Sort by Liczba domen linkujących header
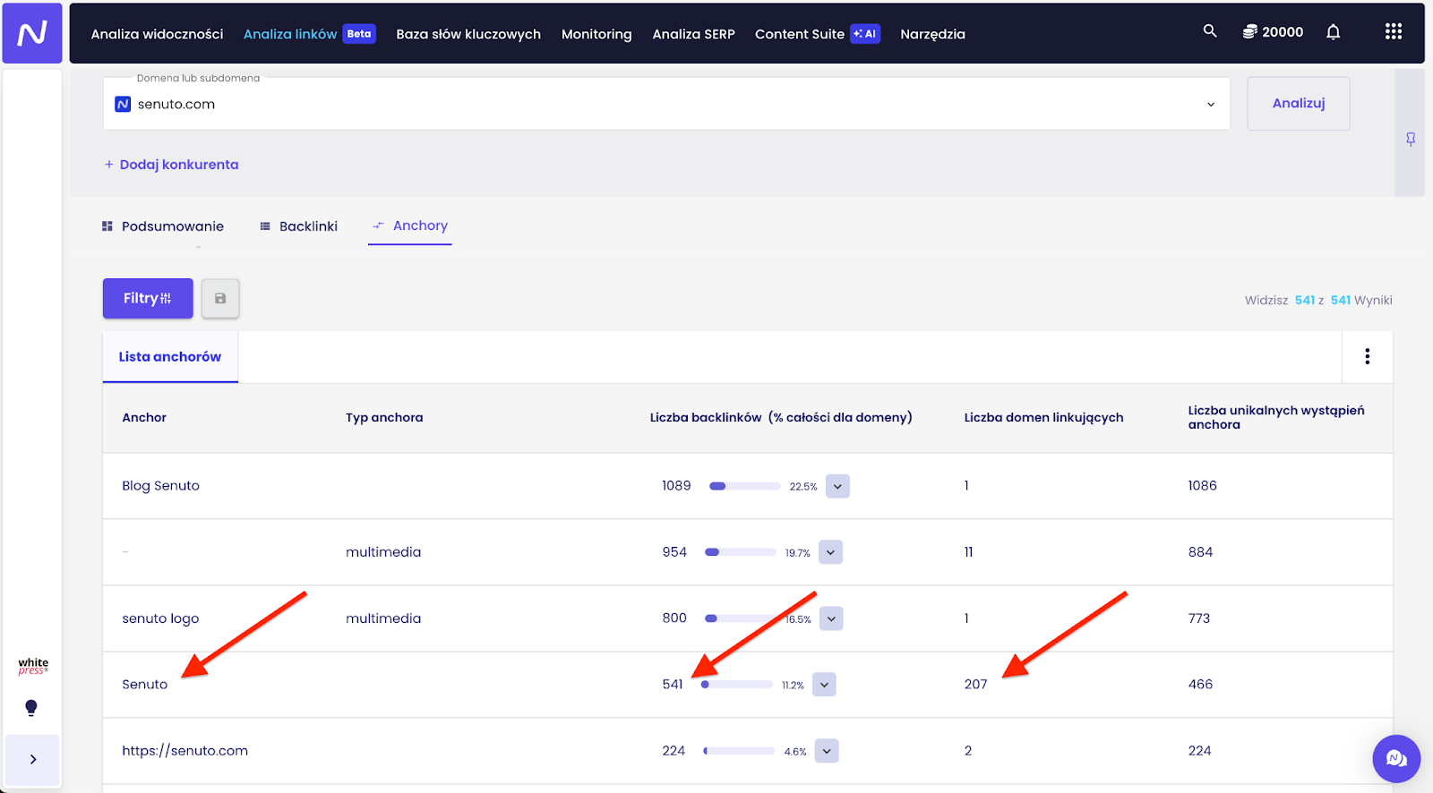Viewport: 1433px width, 793px height. click(x=1043, y=417)
